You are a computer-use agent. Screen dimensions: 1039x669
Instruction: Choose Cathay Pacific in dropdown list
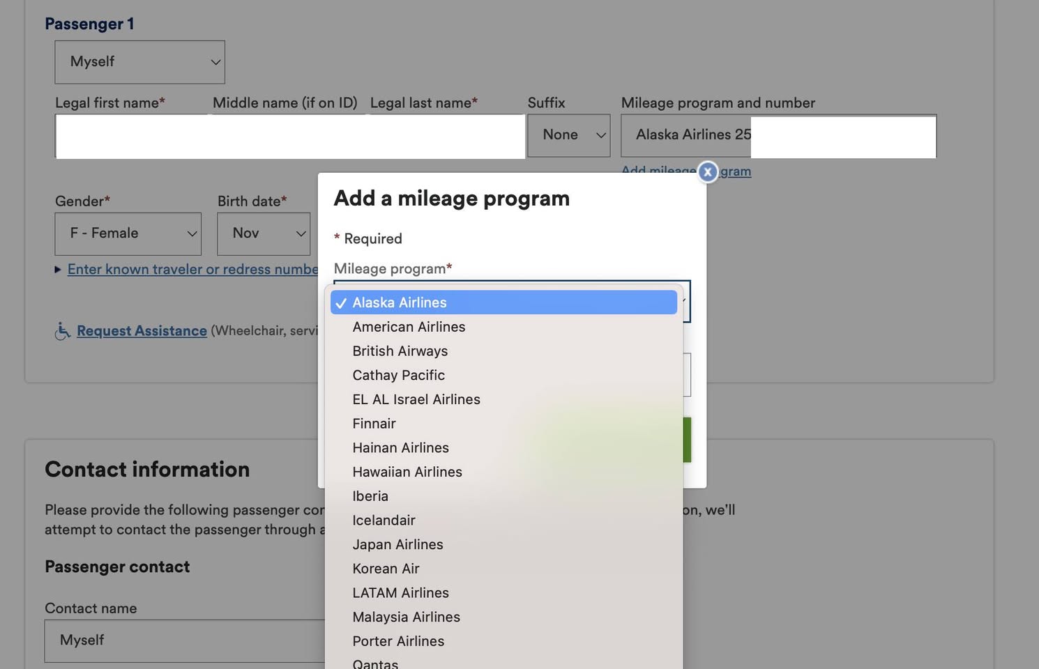tap(398, 376)
